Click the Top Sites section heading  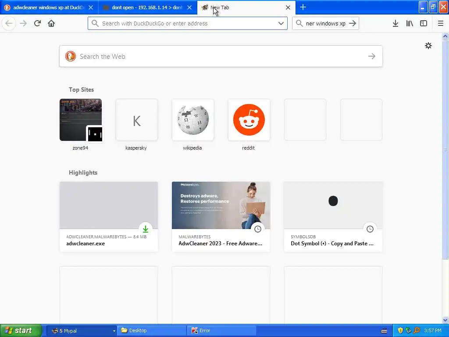pyautogui.click(x=81, y=90)
